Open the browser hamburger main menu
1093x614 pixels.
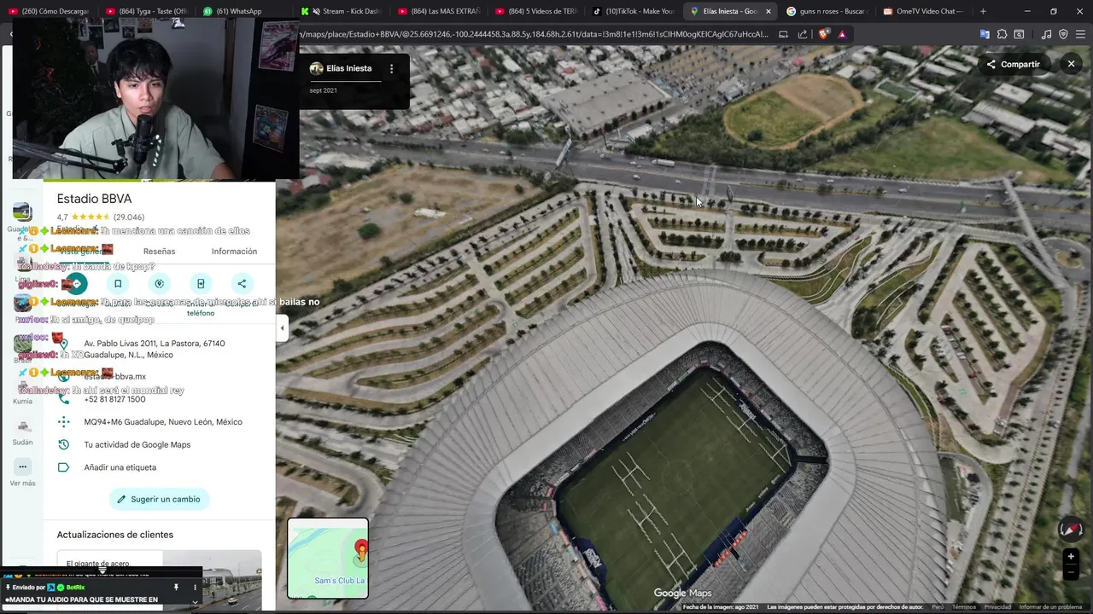1079,34
